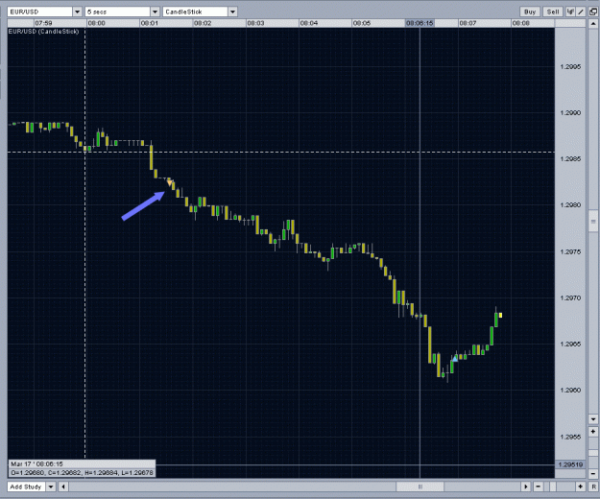
Task: Click the Buy button
Action: tap(530, 12)
